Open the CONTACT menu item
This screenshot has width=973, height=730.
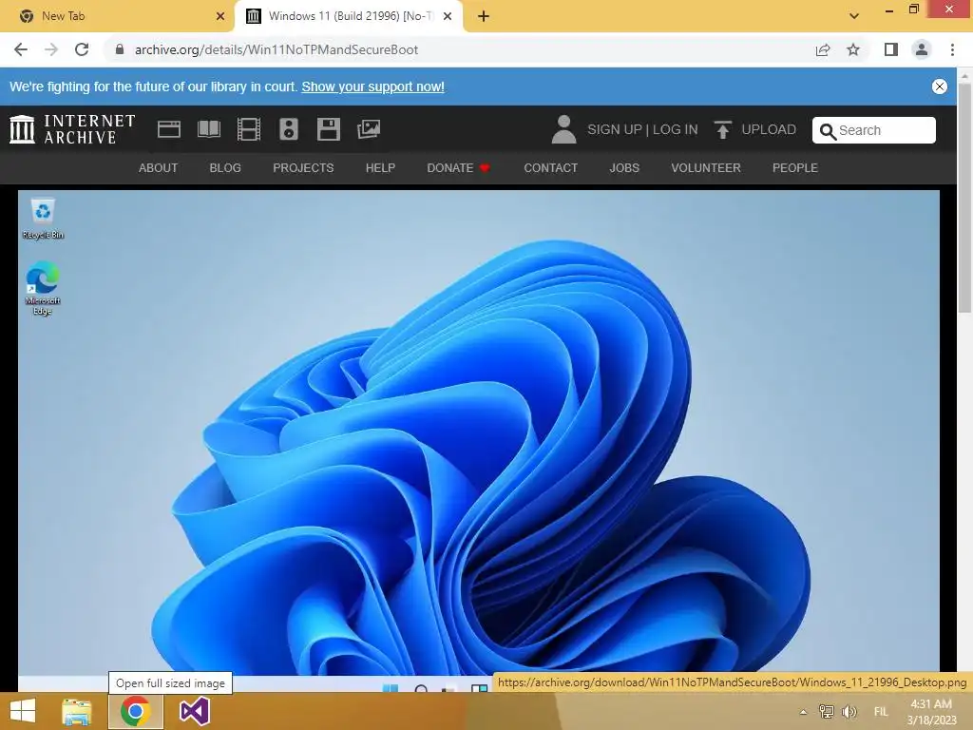[550, 167]
